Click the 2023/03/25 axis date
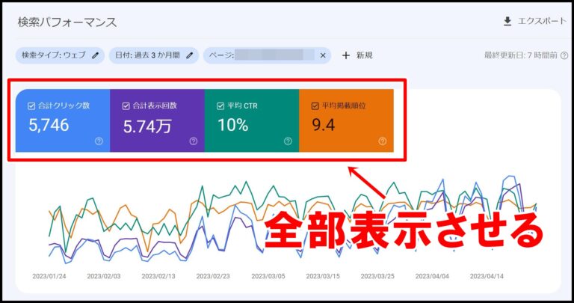574x303 pixels. tap(377, 276)
